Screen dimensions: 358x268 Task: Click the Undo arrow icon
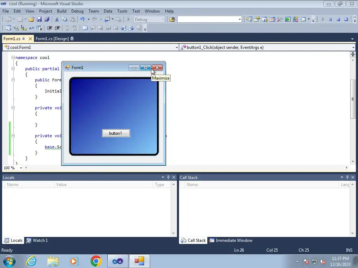(83, 20)
